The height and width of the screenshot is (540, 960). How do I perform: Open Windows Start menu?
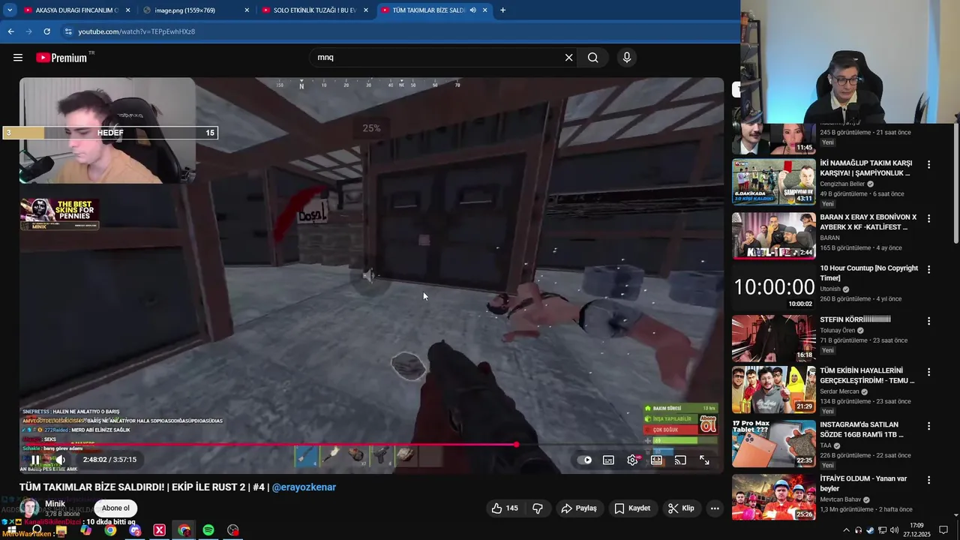(13, 530)
